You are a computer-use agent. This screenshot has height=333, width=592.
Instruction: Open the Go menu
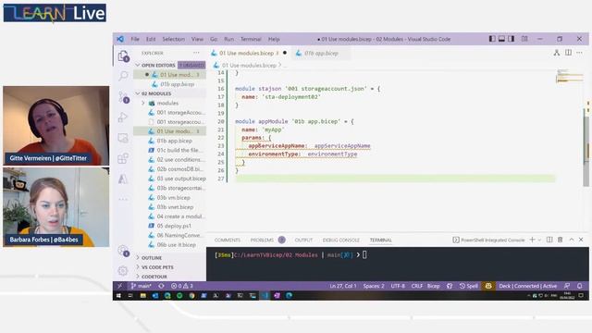pos(214,39)
